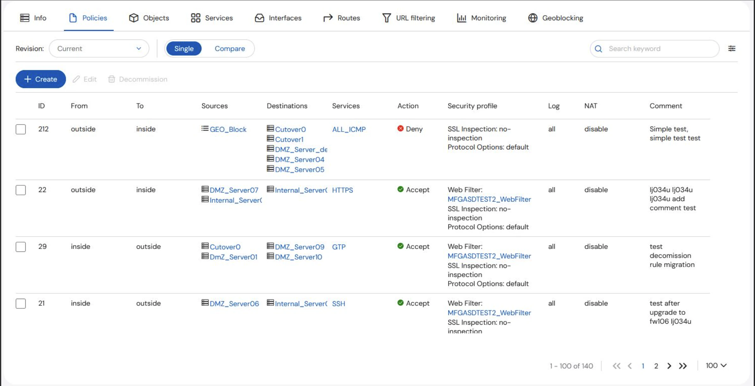Switch to Compare view mode
755x386 pixels.
pyautogui.click(x=230, y=48)
